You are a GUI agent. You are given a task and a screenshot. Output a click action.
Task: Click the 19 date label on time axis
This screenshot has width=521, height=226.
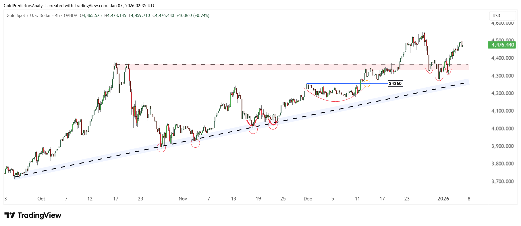click(258, 199)
